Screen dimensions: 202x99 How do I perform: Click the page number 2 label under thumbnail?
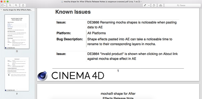17,94
